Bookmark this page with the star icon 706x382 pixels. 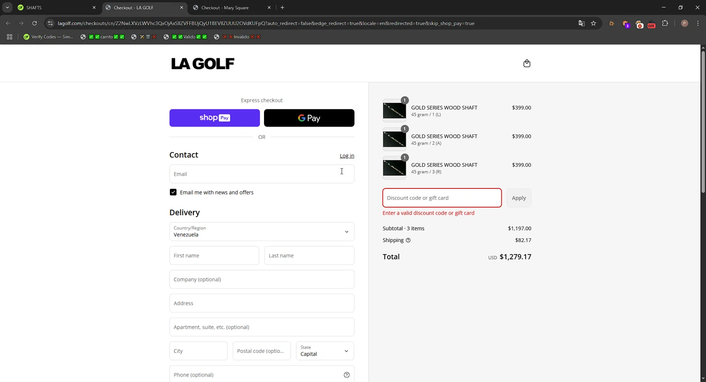pyautogui.click(x=594, y=23)
